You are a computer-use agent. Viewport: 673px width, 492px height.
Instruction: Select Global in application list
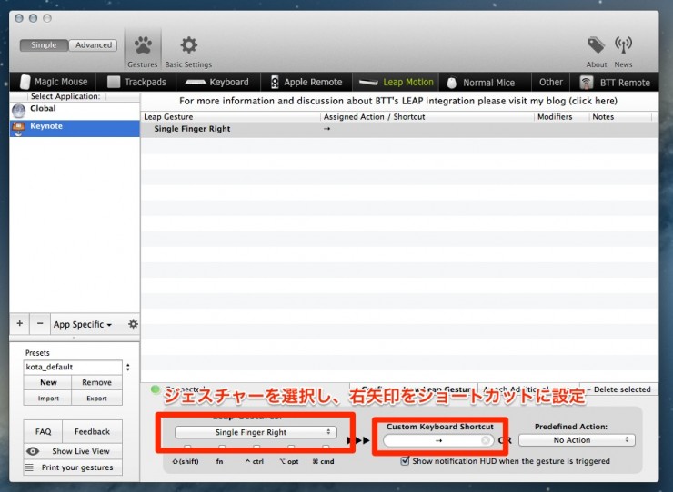point(75,111)
